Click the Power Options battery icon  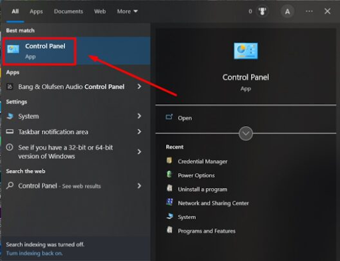point(169,175)
